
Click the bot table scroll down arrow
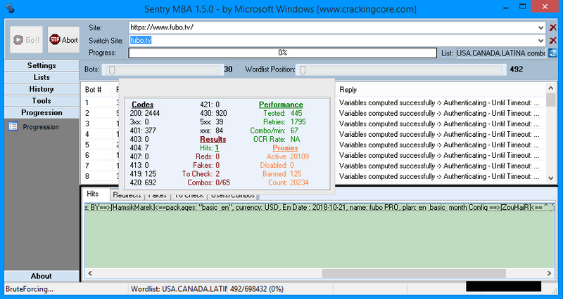(x=550, y=178)
